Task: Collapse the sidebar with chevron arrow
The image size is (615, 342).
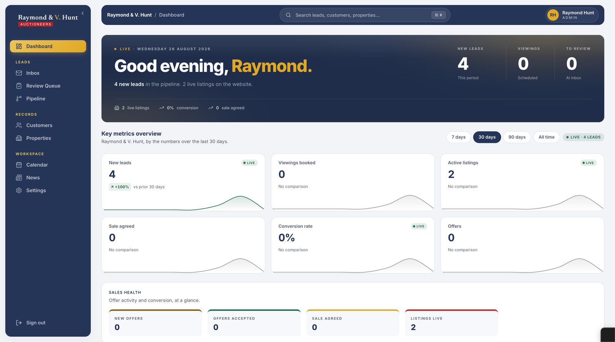Action: 83,13
